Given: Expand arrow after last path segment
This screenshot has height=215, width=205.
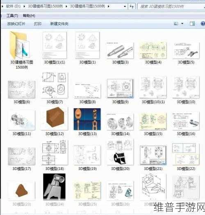Looking at the screenshot, I should tap(109, 6).
